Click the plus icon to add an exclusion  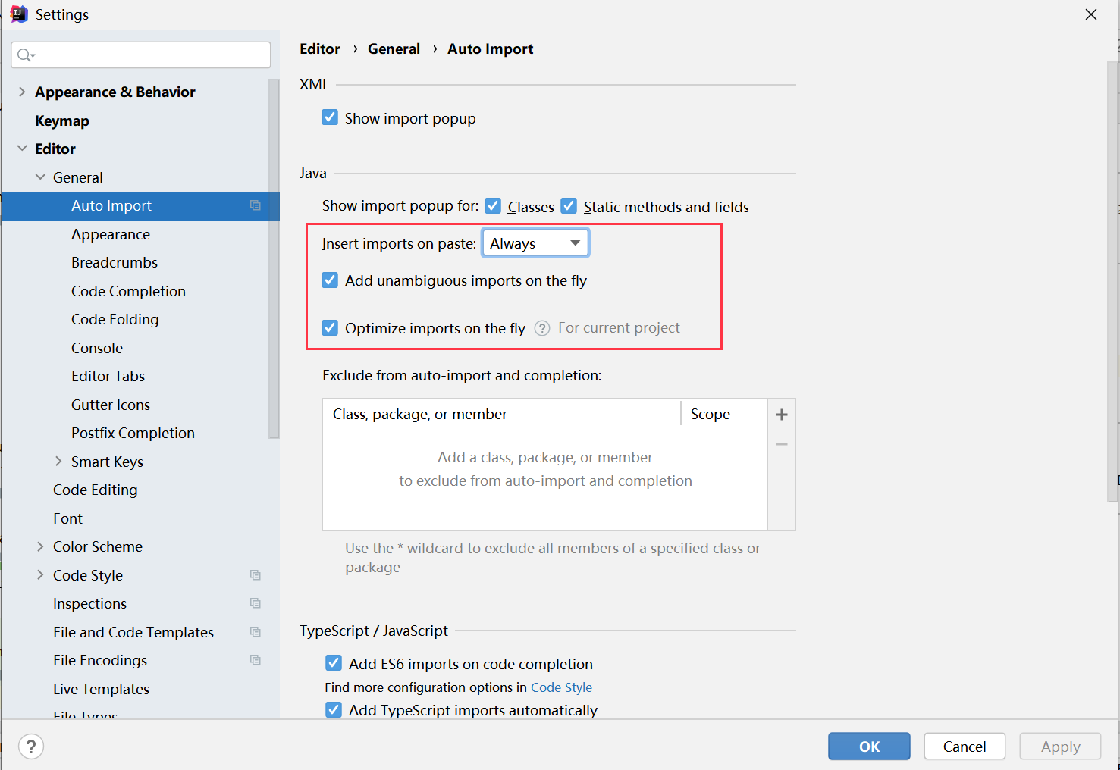(x=782, y=415)
